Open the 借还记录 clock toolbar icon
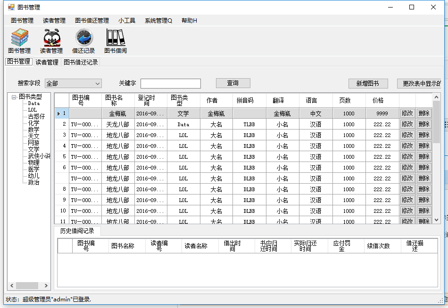This screenshot has width=448, height=308. (83, 41)
